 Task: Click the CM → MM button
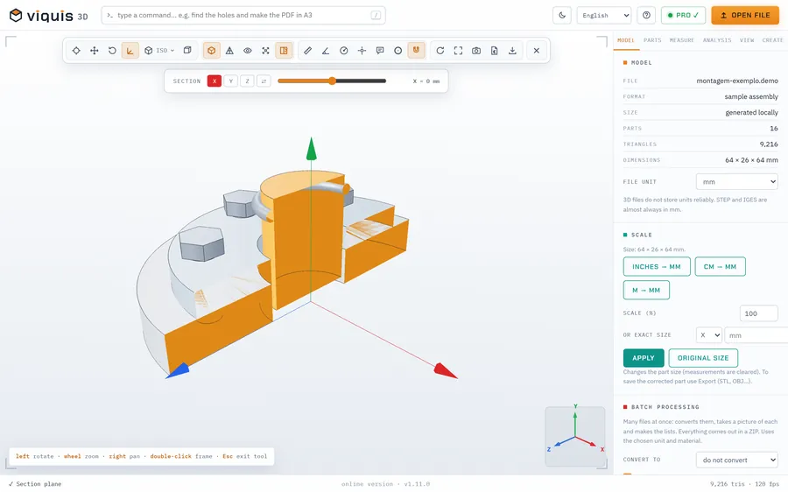721,266
